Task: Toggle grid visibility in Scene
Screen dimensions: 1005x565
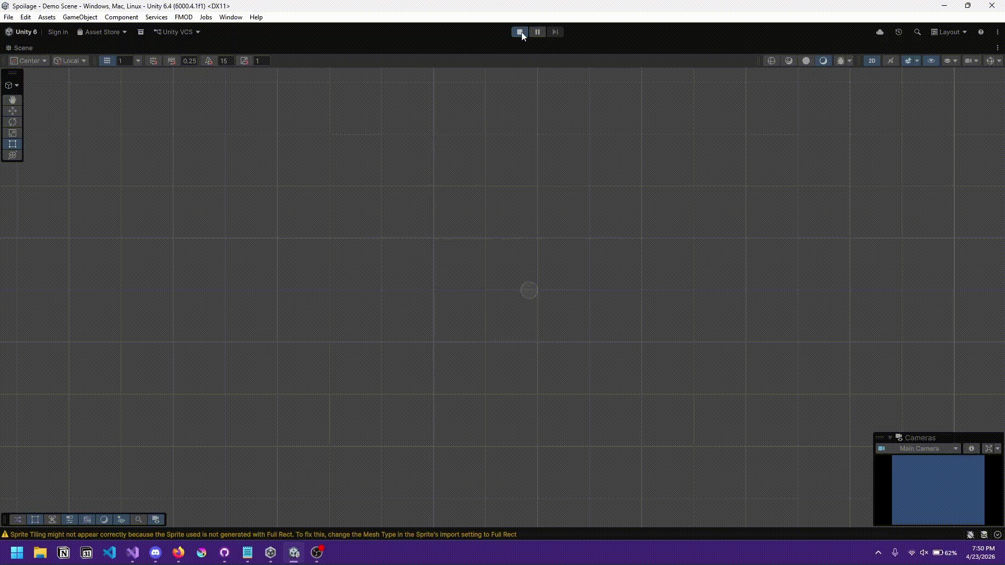Action: pos(107,61)
